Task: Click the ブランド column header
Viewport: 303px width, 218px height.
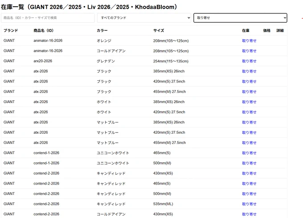Action: coord(11,30)
